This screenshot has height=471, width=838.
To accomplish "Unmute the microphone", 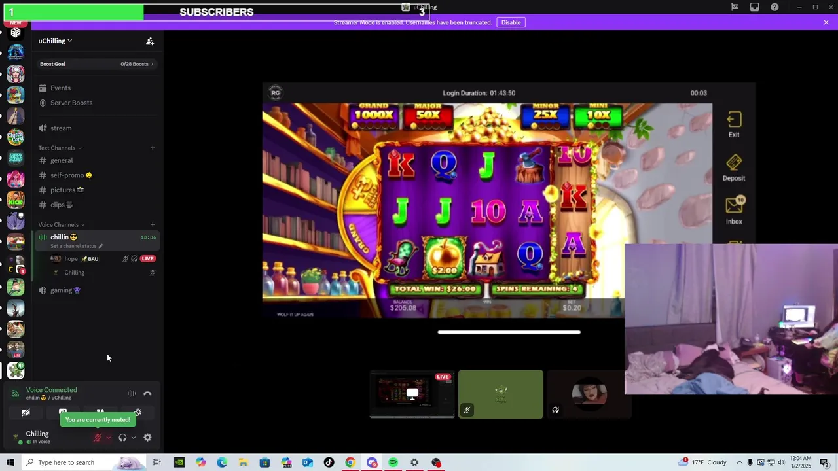I will (x=98, y=438).
